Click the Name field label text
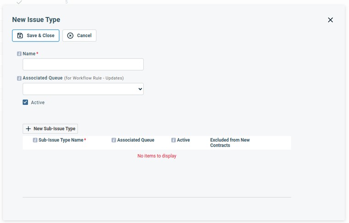Screen dimensions: 349x223 [29, 54]
